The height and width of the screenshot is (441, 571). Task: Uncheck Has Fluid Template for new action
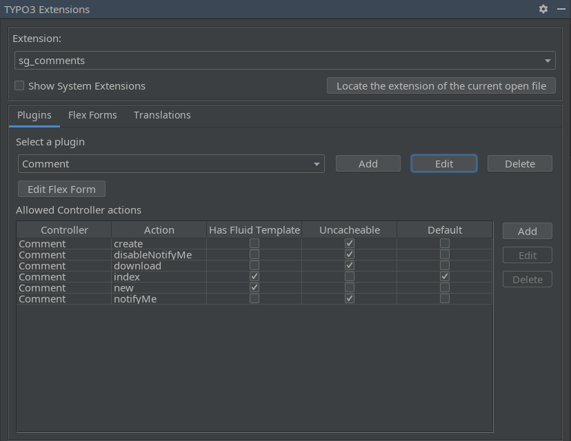[x=254, y=287]
